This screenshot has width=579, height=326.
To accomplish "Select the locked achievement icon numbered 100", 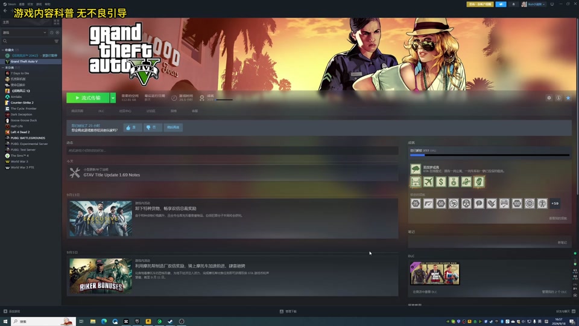I will coord(517,203).
